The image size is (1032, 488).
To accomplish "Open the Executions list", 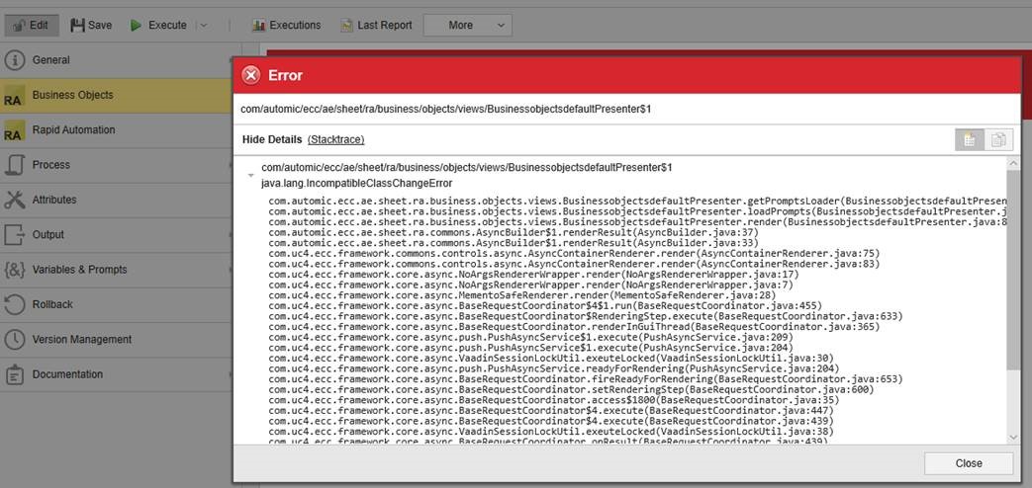I will (x=286, y=25).
